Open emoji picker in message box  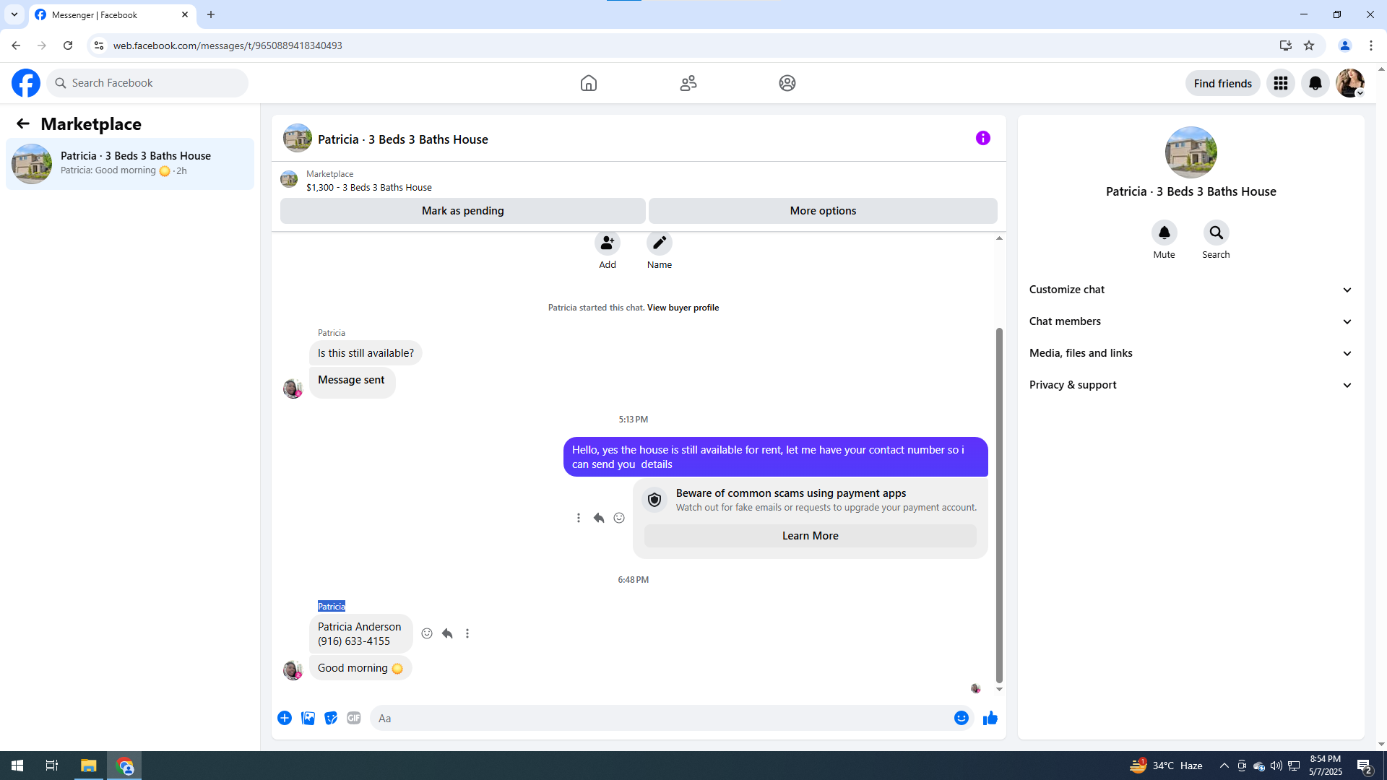click(x=961, y=718)
